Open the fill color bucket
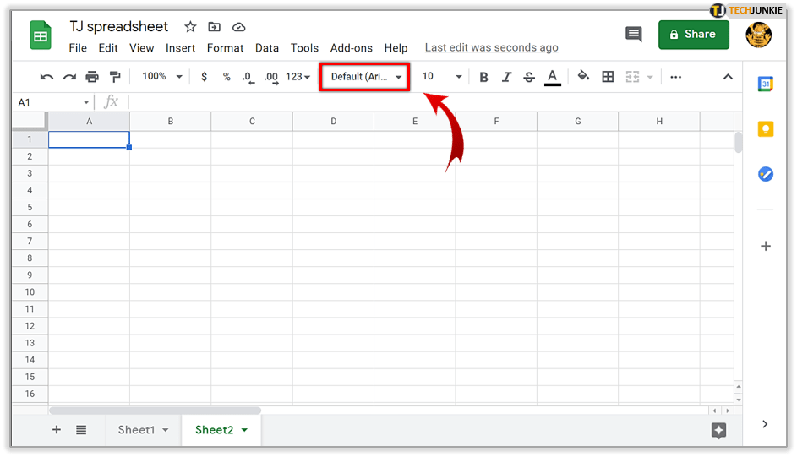Image resolution: width=797 pixels, height=457 pixels. [582, 77]
